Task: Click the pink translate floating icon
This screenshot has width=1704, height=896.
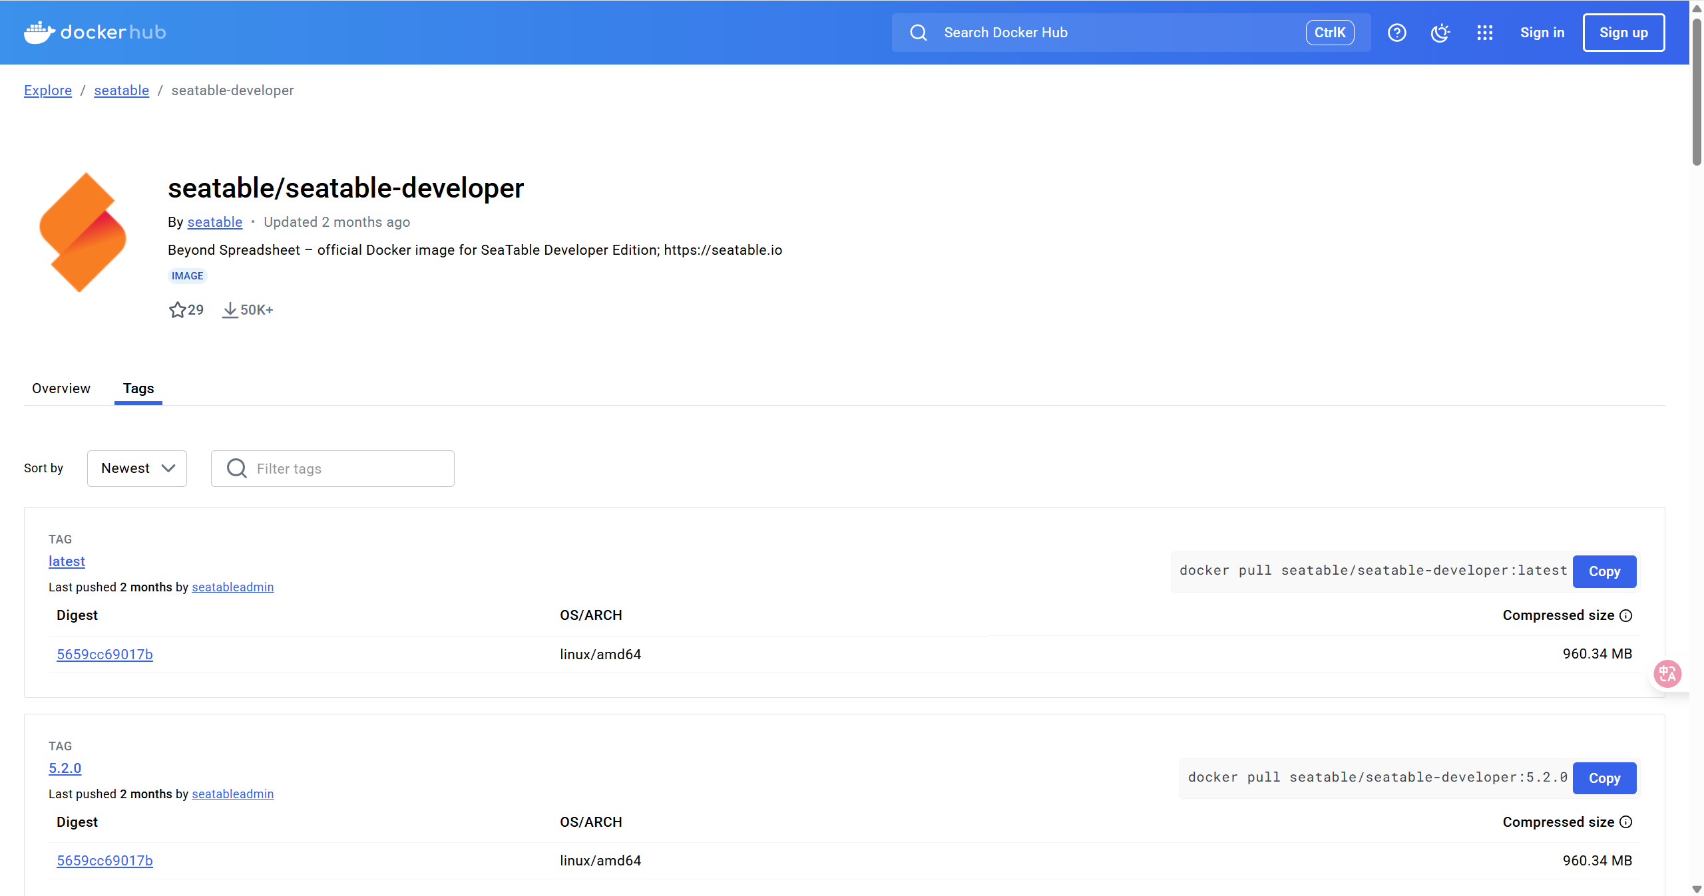Action: (x=1668, y=674)
